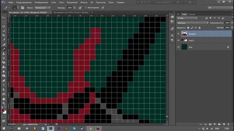Select the History Brush tool
Viewport: 234px width, 131px height.
coord(4,58)
